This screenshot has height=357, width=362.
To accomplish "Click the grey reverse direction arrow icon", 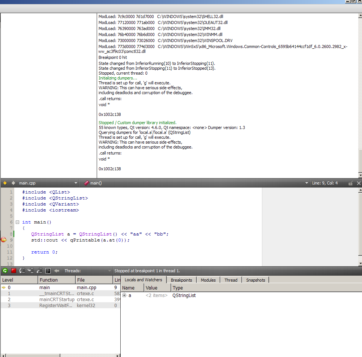I will pos(57,271).
